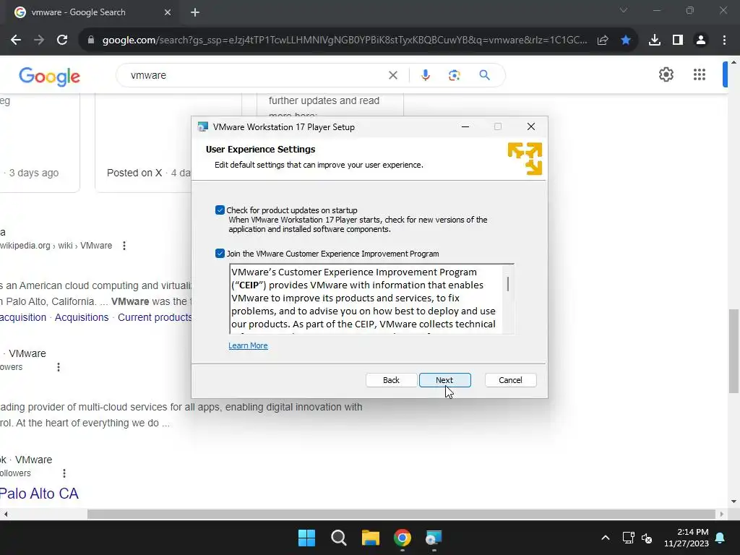This screenshot has width=740, height=555.
Task: Click Next in VMware setup dialog
Action: click(x=444, y=380)
